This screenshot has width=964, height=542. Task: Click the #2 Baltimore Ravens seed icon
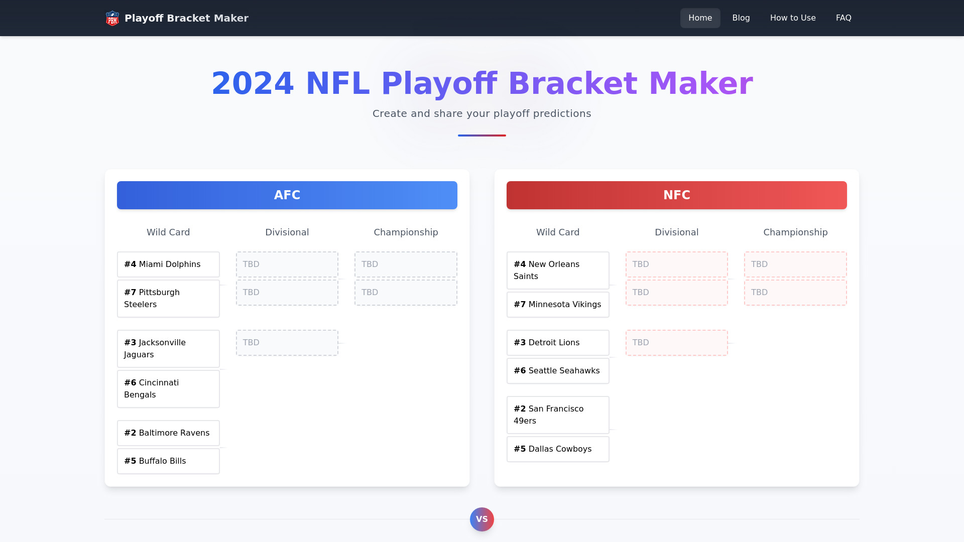pos(130,433)
